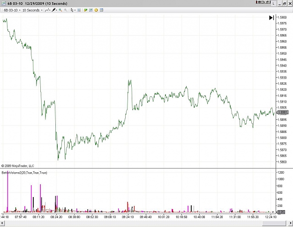Click the horizontal scrollbar thumb
The image size is (293, 227).
click(x=274, y=223)
